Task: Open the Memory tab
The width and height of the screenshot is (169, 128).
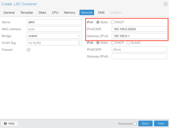Action: [69, 13]
